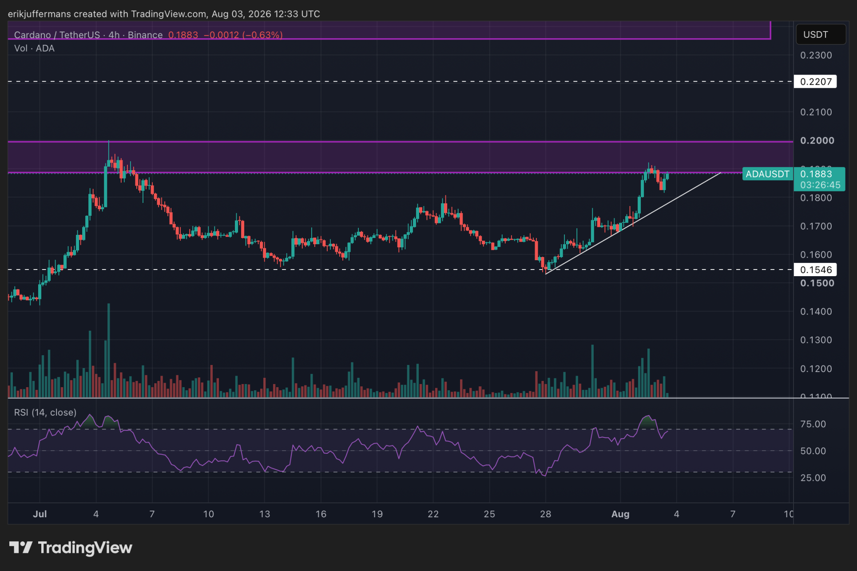Click the RSI (14, close) indicator label
Image resolution: width=857 pixels, height=571 pixels.
45,412
